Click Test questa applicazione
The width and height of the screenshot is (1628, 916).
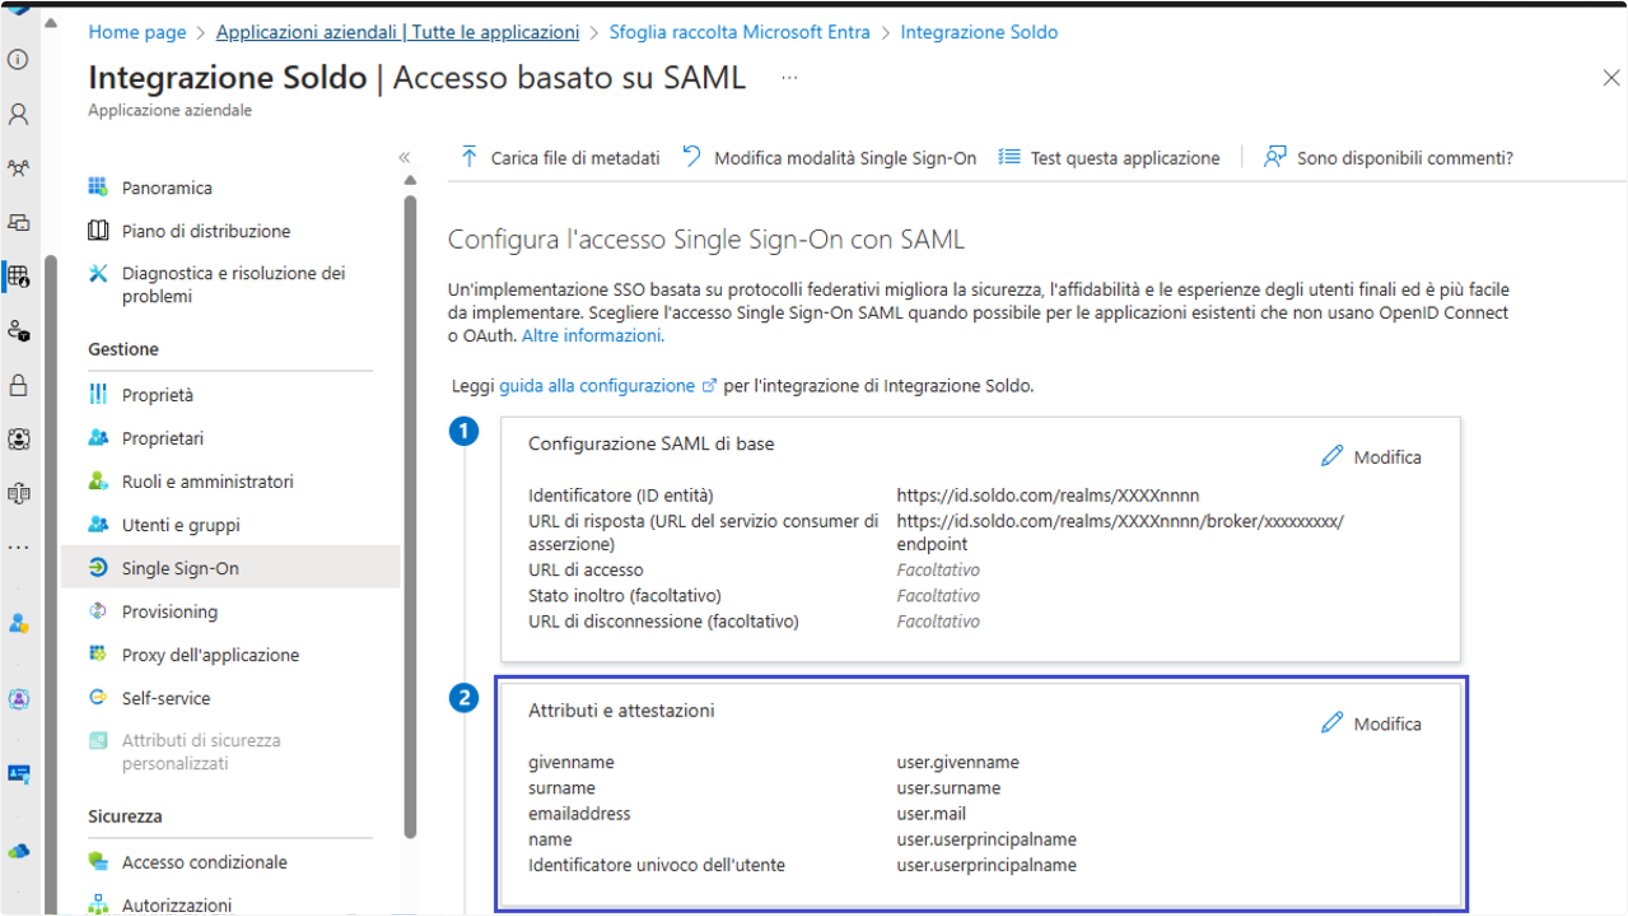pyautogui.click(x=1109, y=158)
